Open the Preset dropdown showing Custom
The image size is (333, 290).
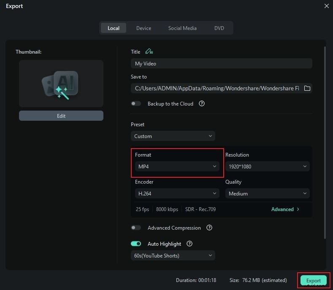(x=173, y=136)
